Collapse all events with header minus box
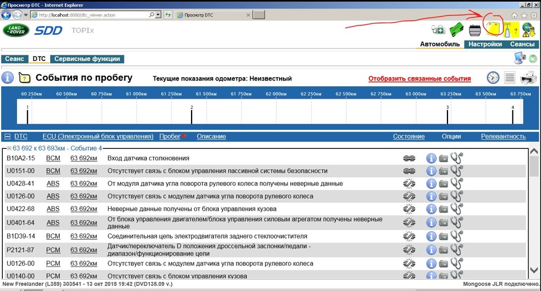The image size is (541, 291). pyautogui.click(x=7, y=136)
